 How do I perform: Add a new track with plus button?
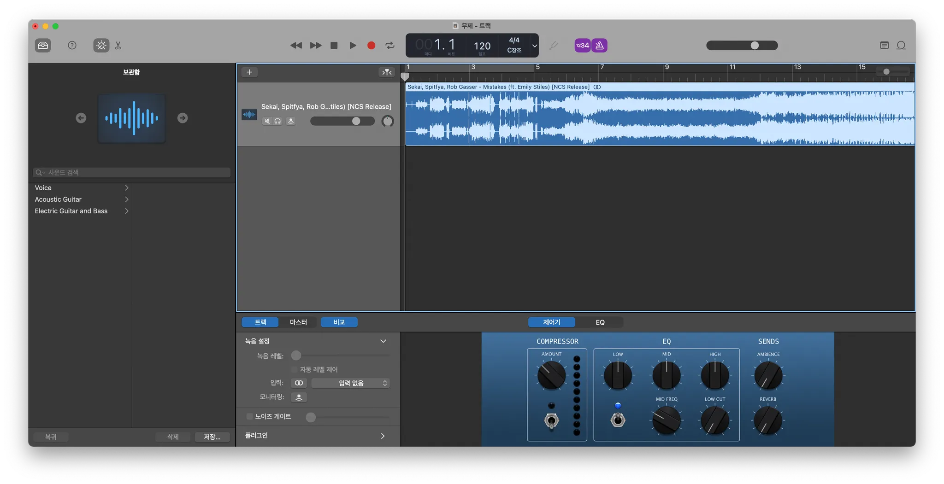(249, 72)
